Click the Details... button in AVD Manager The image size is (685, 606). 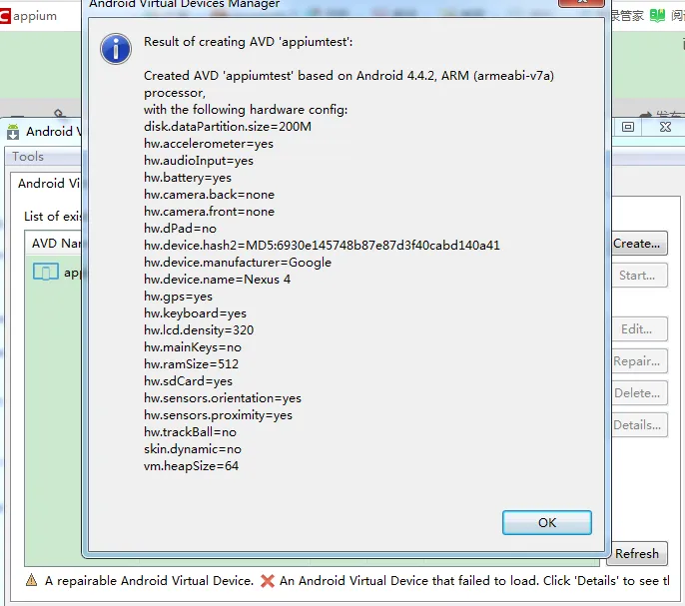[639, 424]
